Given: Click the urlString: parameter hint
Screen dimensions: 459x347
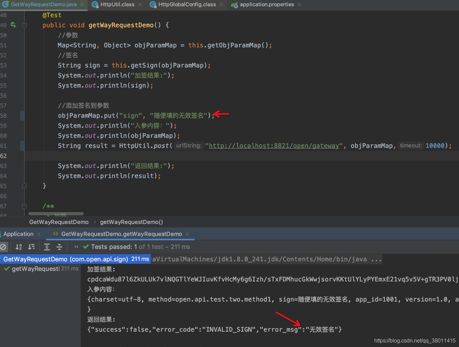Looking at the screenshot, I should (188, 145).
